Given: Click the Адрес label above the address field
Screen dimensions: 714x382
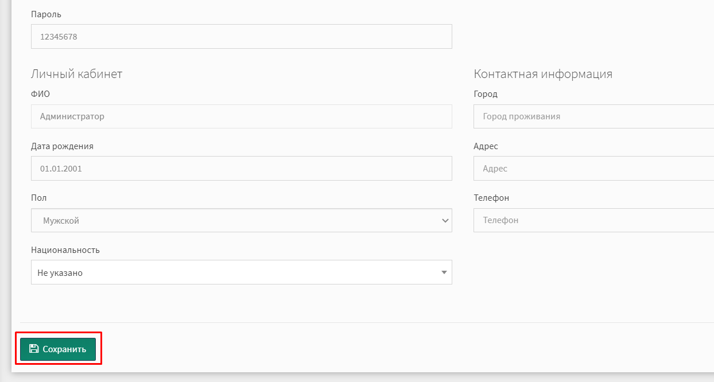Looking at the screenshot, I should click(x=486, y=146).
